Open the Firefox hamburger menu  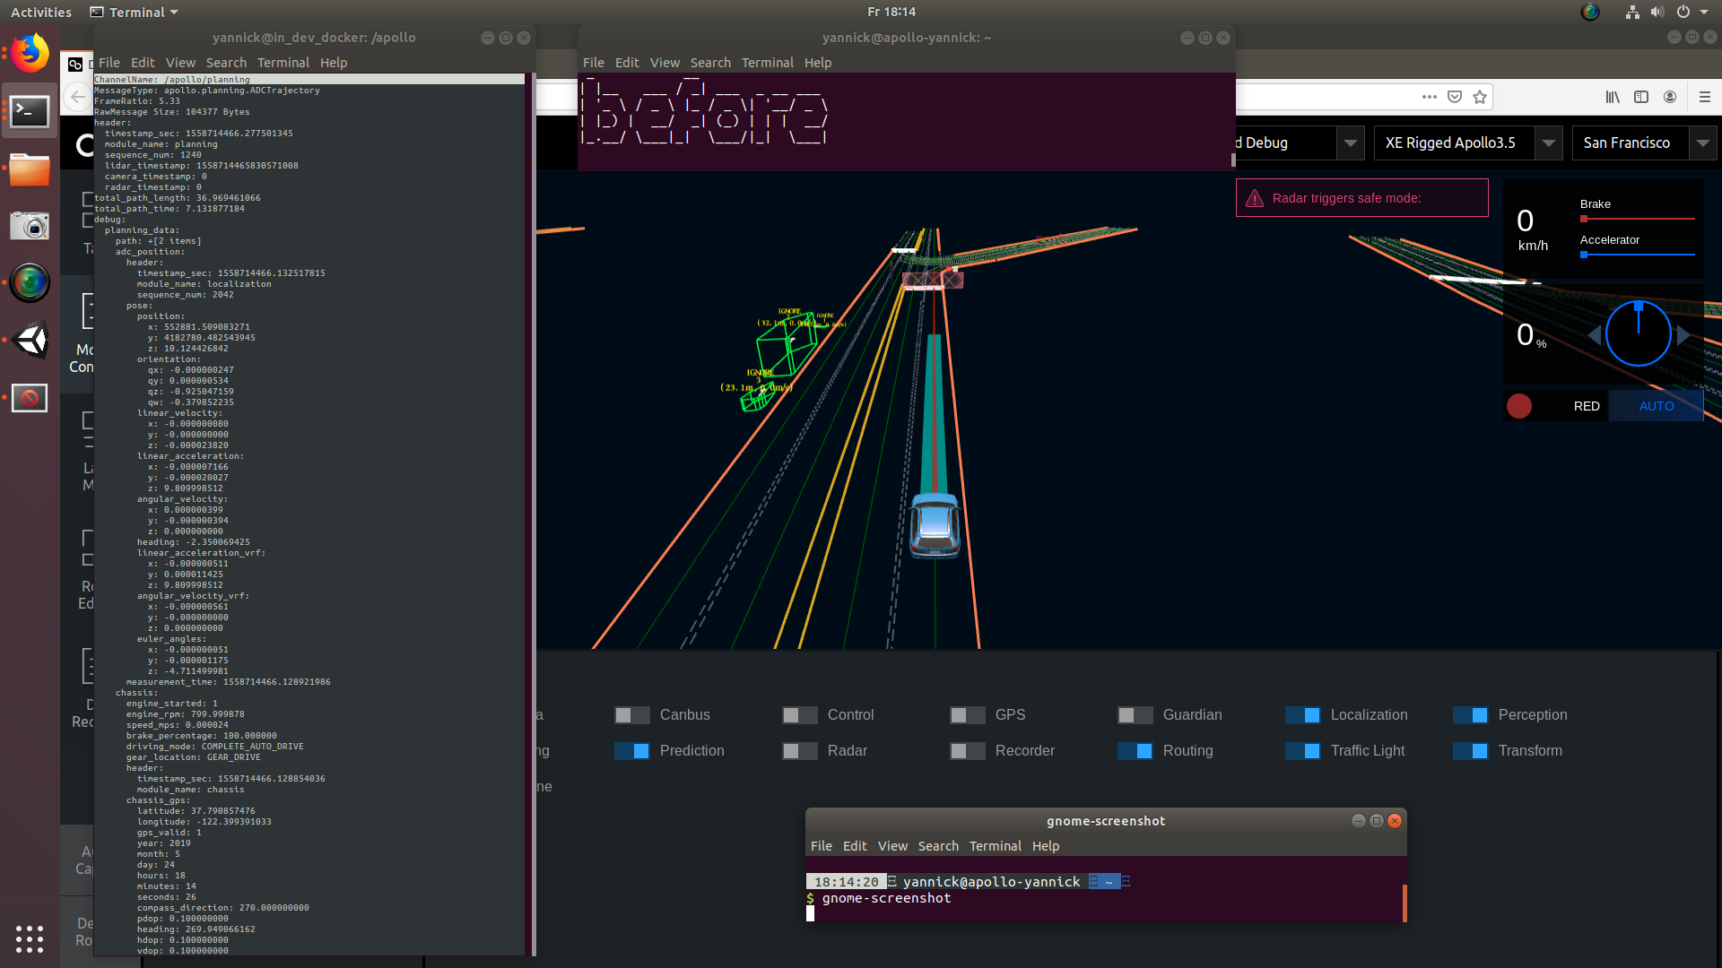click(x=1705, y=97)
